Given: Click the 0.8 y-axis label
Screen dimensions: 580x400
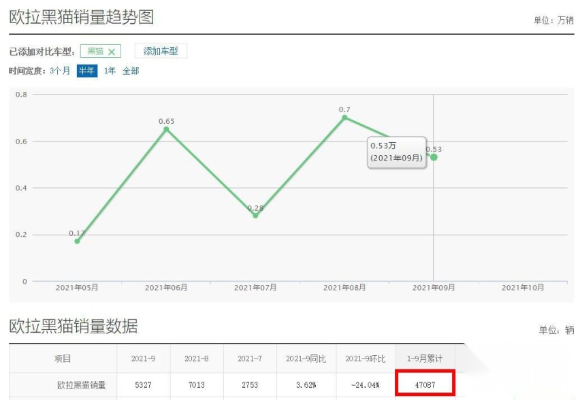Looking at the screenshot, I should point(21,95).
